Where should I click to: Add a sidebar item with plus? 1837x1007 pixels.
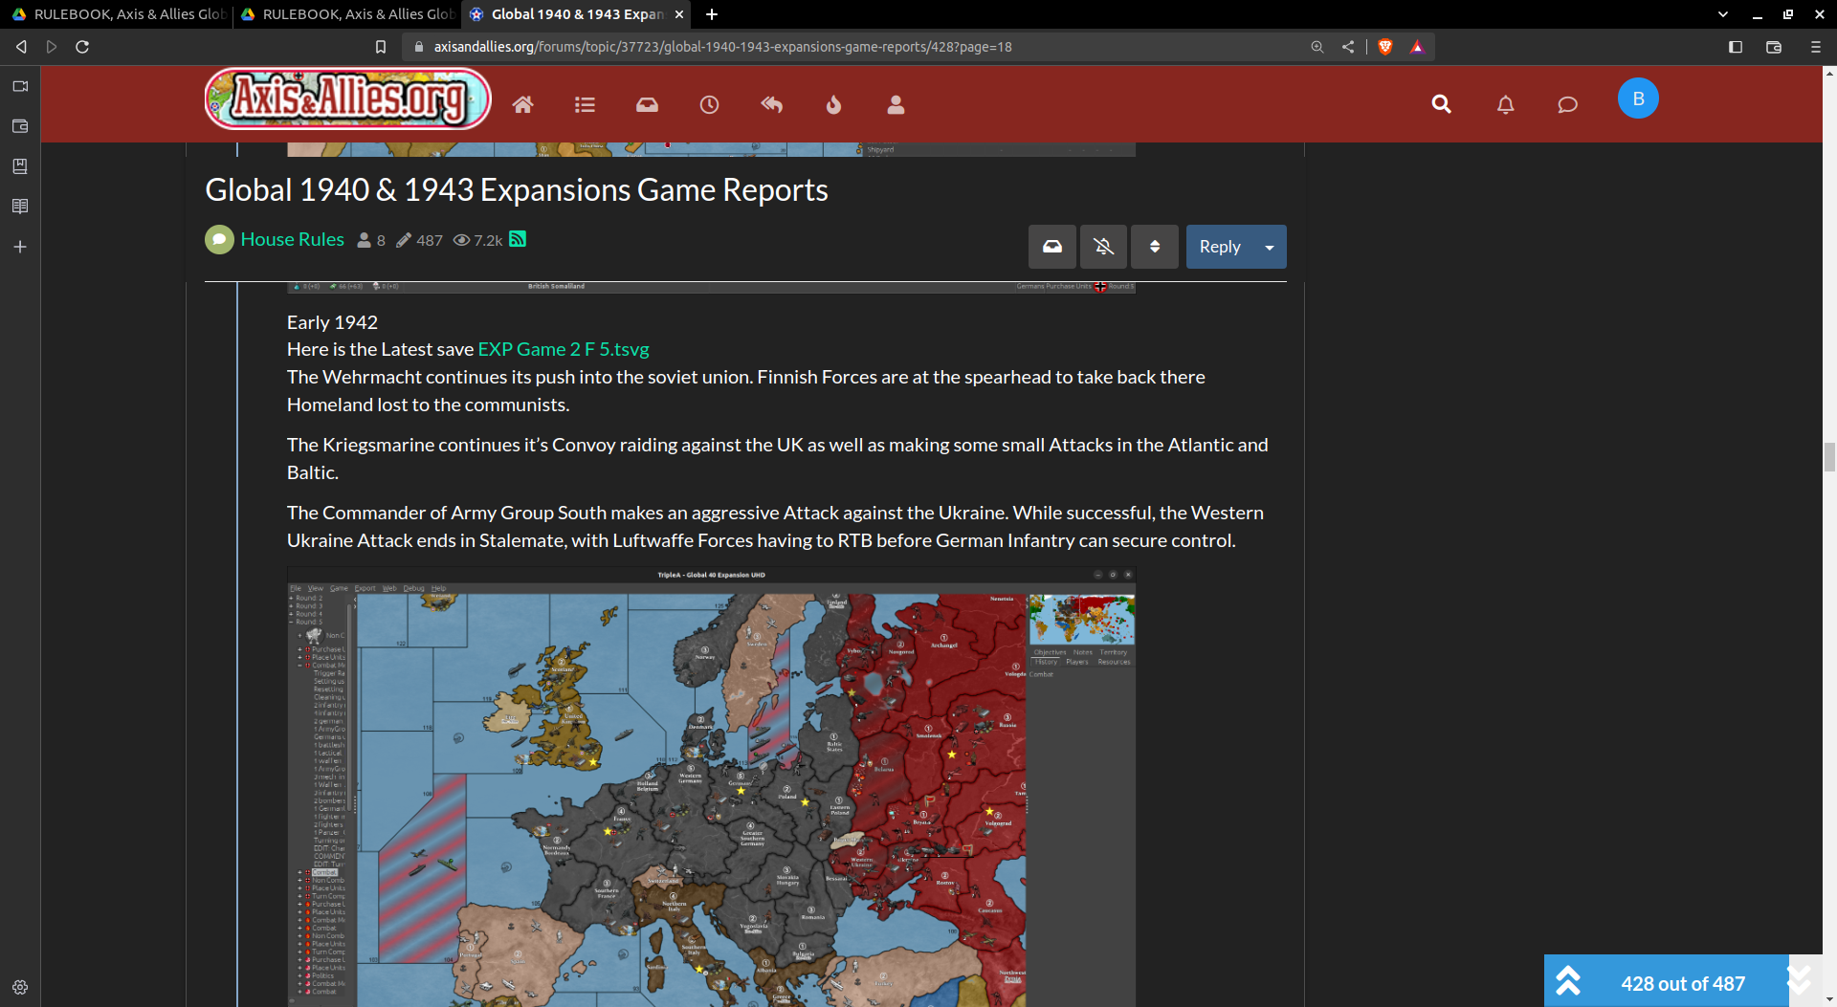[20, 247]
